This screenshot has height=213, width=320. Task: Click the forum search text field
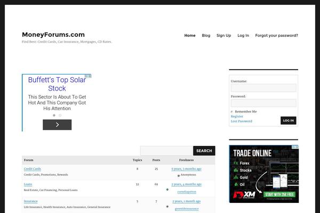(x=166, y=151)
